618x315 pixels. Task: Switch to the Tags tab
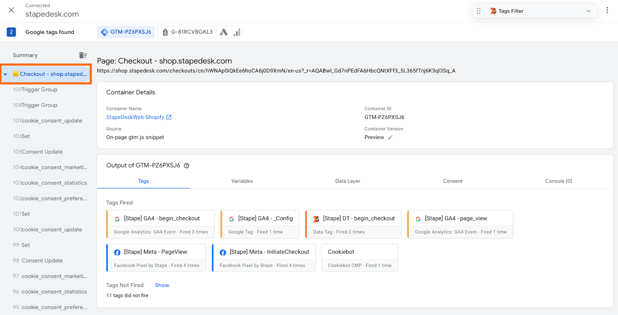point(143,181)
